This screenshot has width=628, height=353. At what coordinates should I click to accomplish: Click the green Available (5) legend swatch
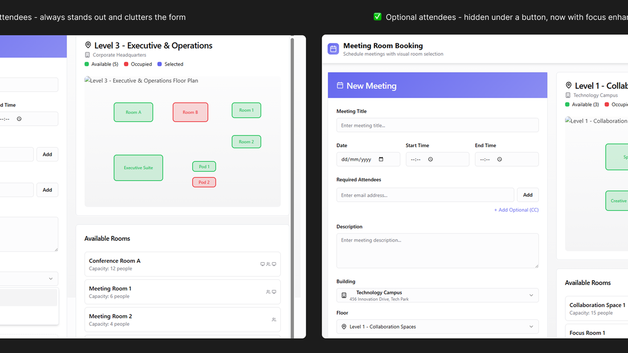(x=87, y=64)
